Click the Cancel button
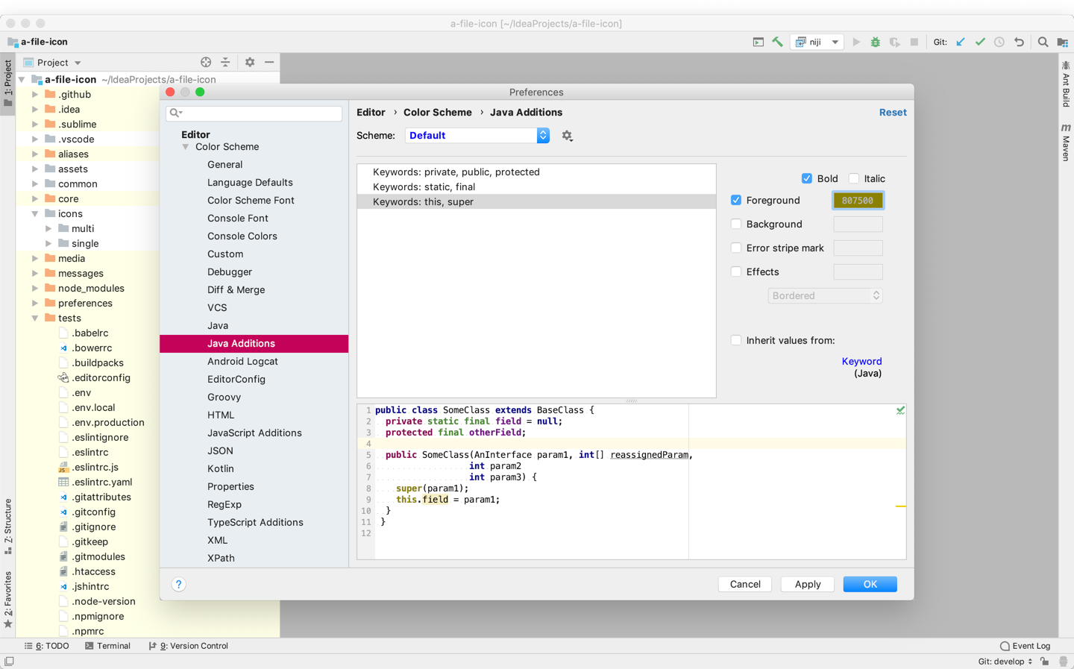This screenshot has height=669, width=1074. (x=745, y=585)
